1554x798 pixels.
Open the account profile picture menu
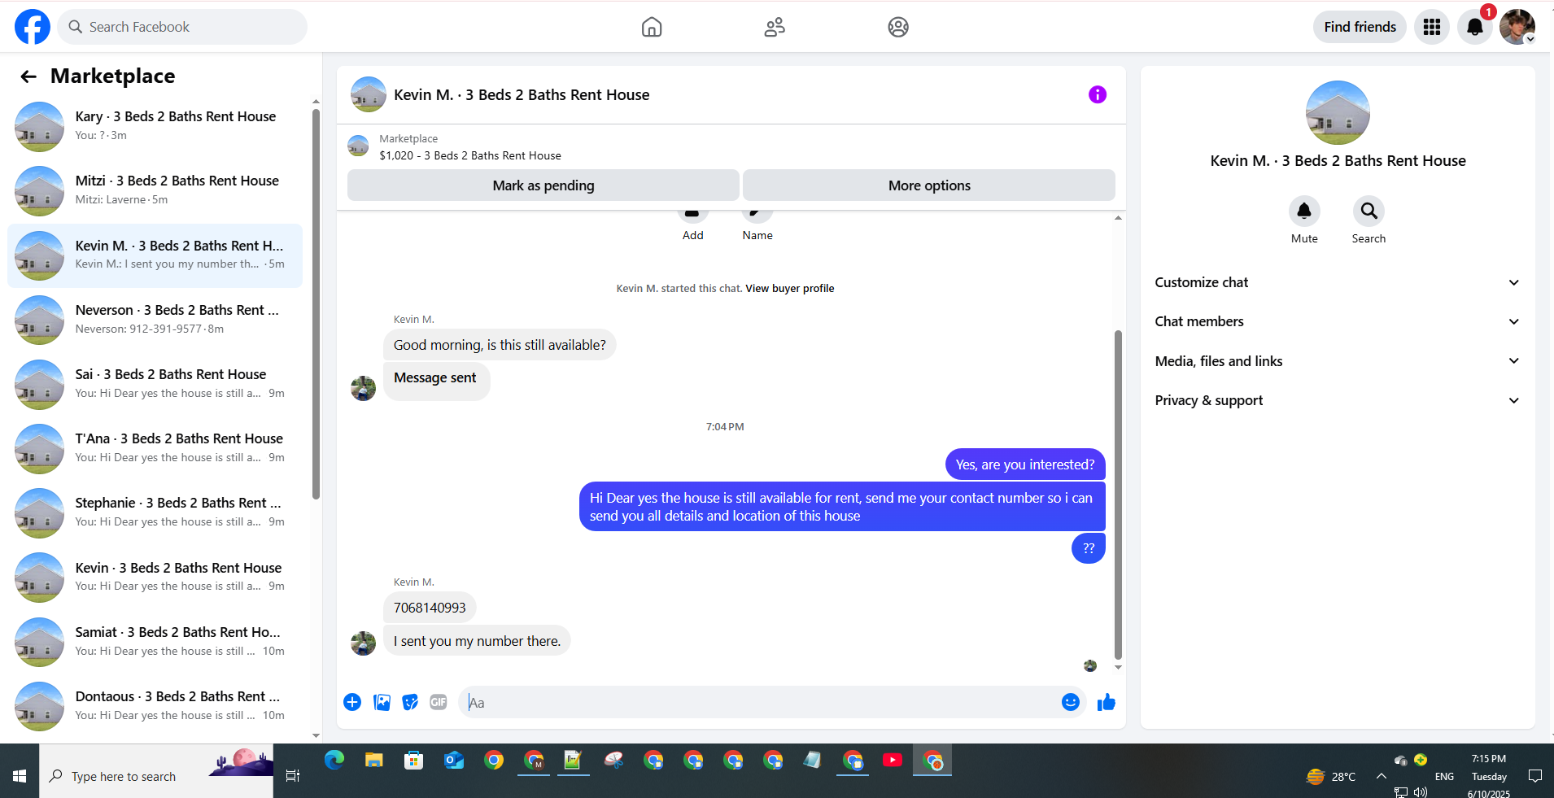click(x=1517, y=27)
